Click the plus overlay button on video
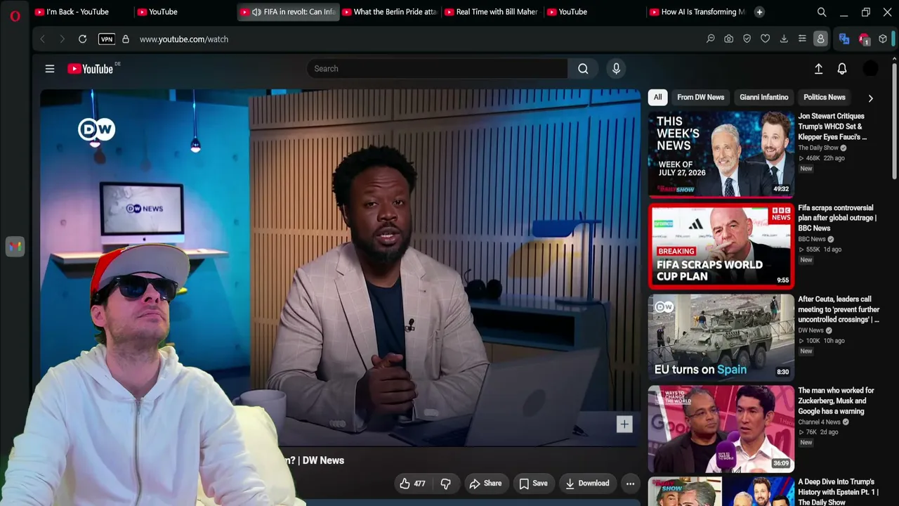Image resolution: width=899 pixels, height=506 pixels. coord(624,424)
